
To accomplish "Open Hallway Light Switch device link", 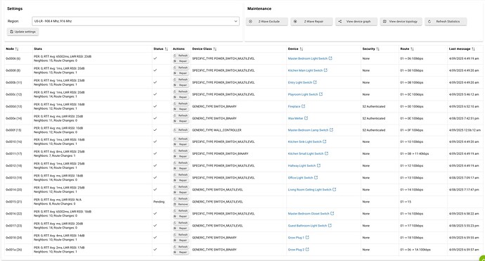I will (302, 166).
